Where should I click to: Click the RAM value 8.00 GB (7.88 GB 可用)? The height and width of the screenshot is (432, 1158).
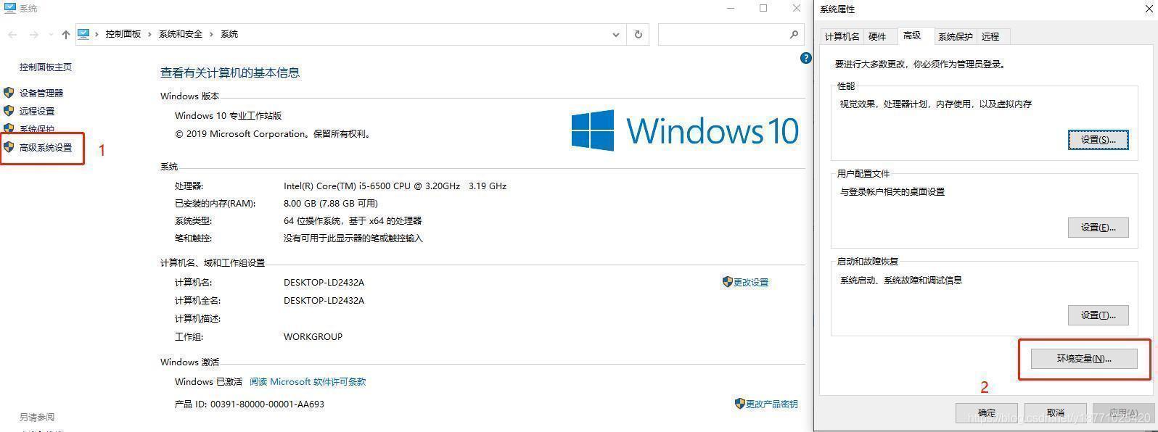tap(331, 203)
